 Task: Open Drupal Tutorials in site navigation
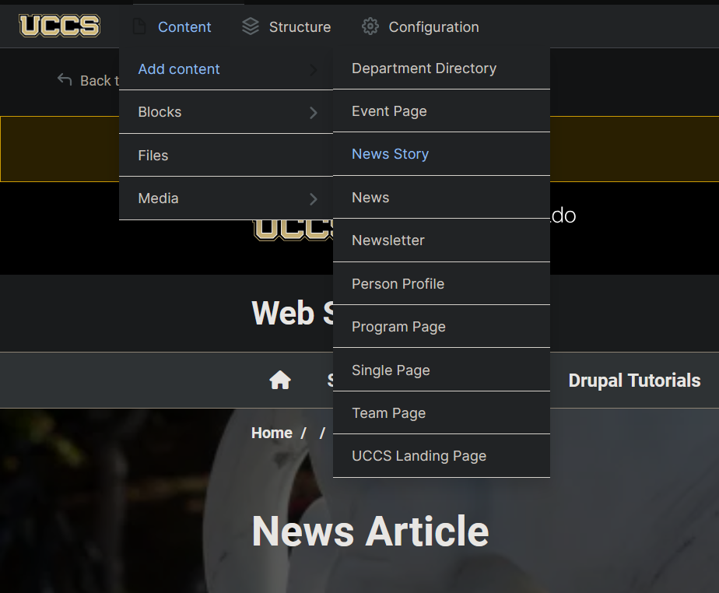click(x=634, y=381)
